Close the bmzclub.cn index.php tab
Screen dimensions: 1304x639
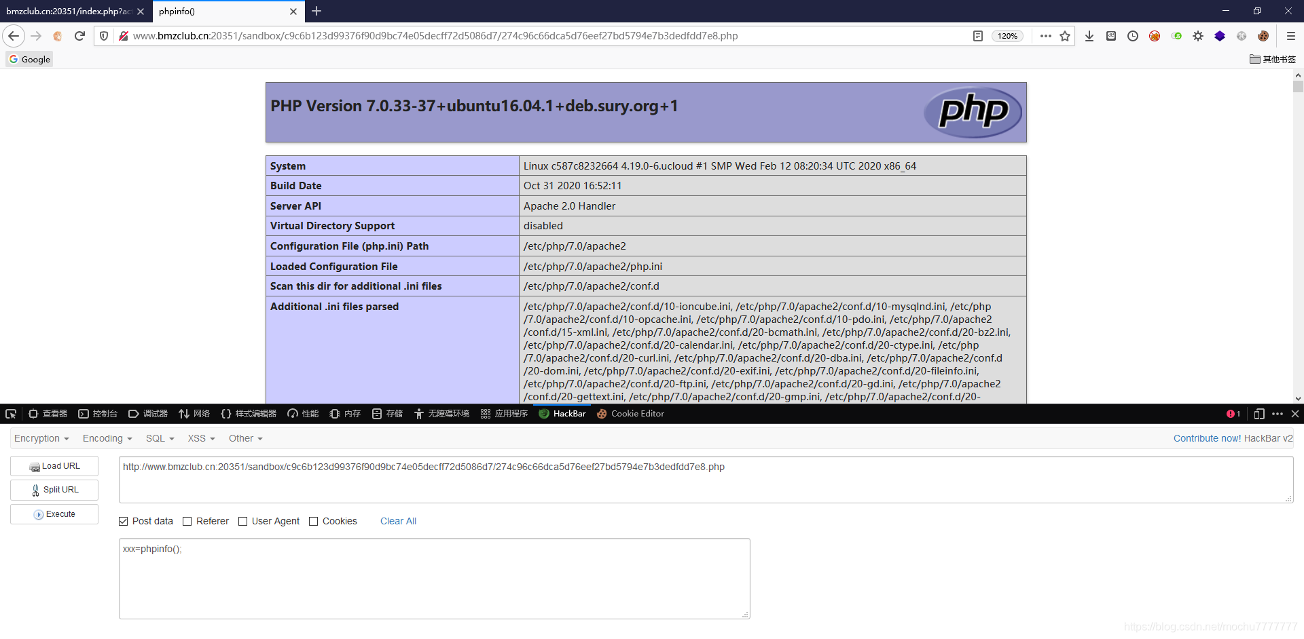click(x=141, y=12)
